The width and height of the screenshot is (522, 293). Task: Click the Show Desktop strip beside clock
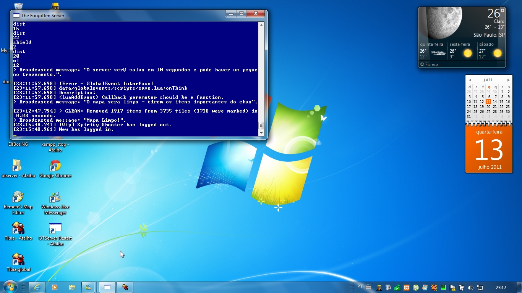519,287
